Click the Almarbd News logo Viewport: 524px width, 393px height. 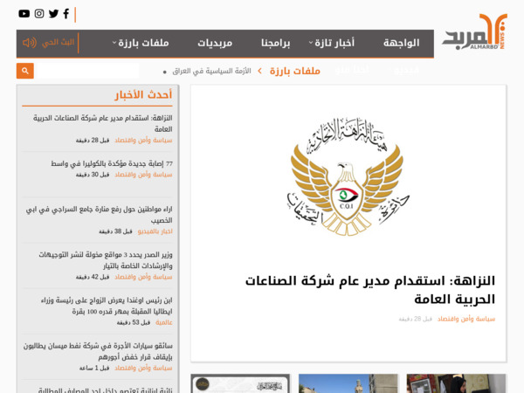(474, 32)
